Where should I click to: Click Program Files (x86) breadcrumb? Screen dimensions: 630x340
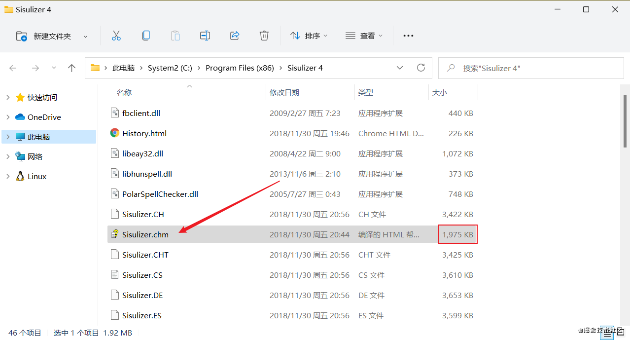[x=240, y=68]
